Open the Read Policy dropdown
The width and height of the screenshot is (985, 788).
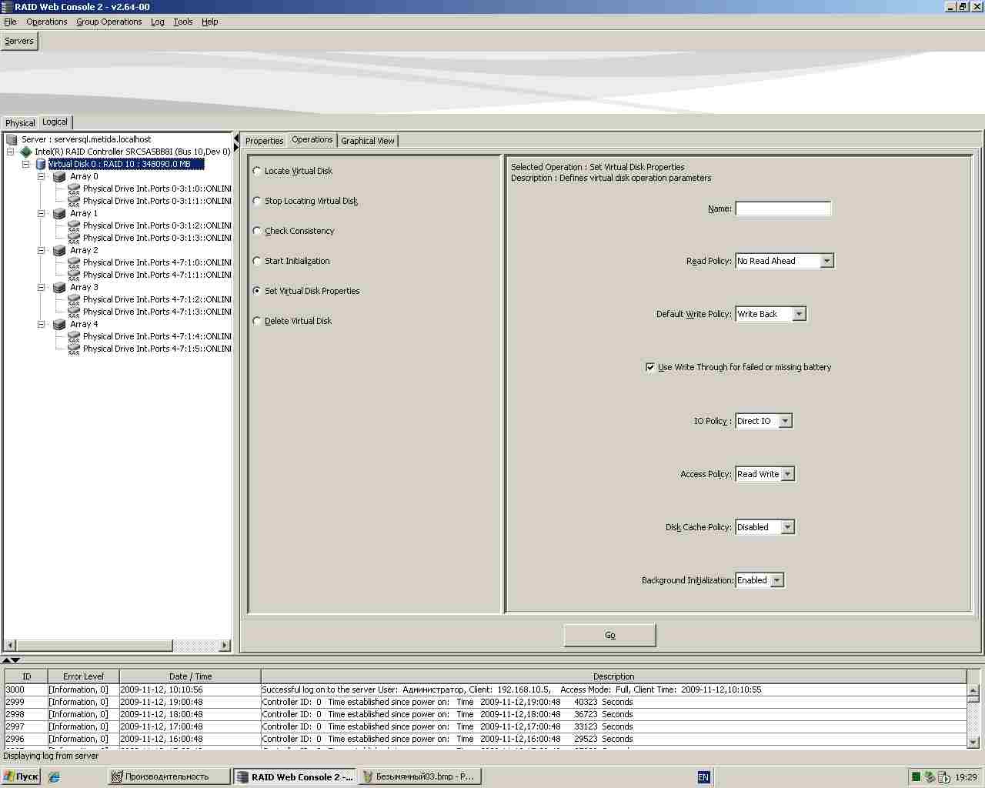pos(826,261)
